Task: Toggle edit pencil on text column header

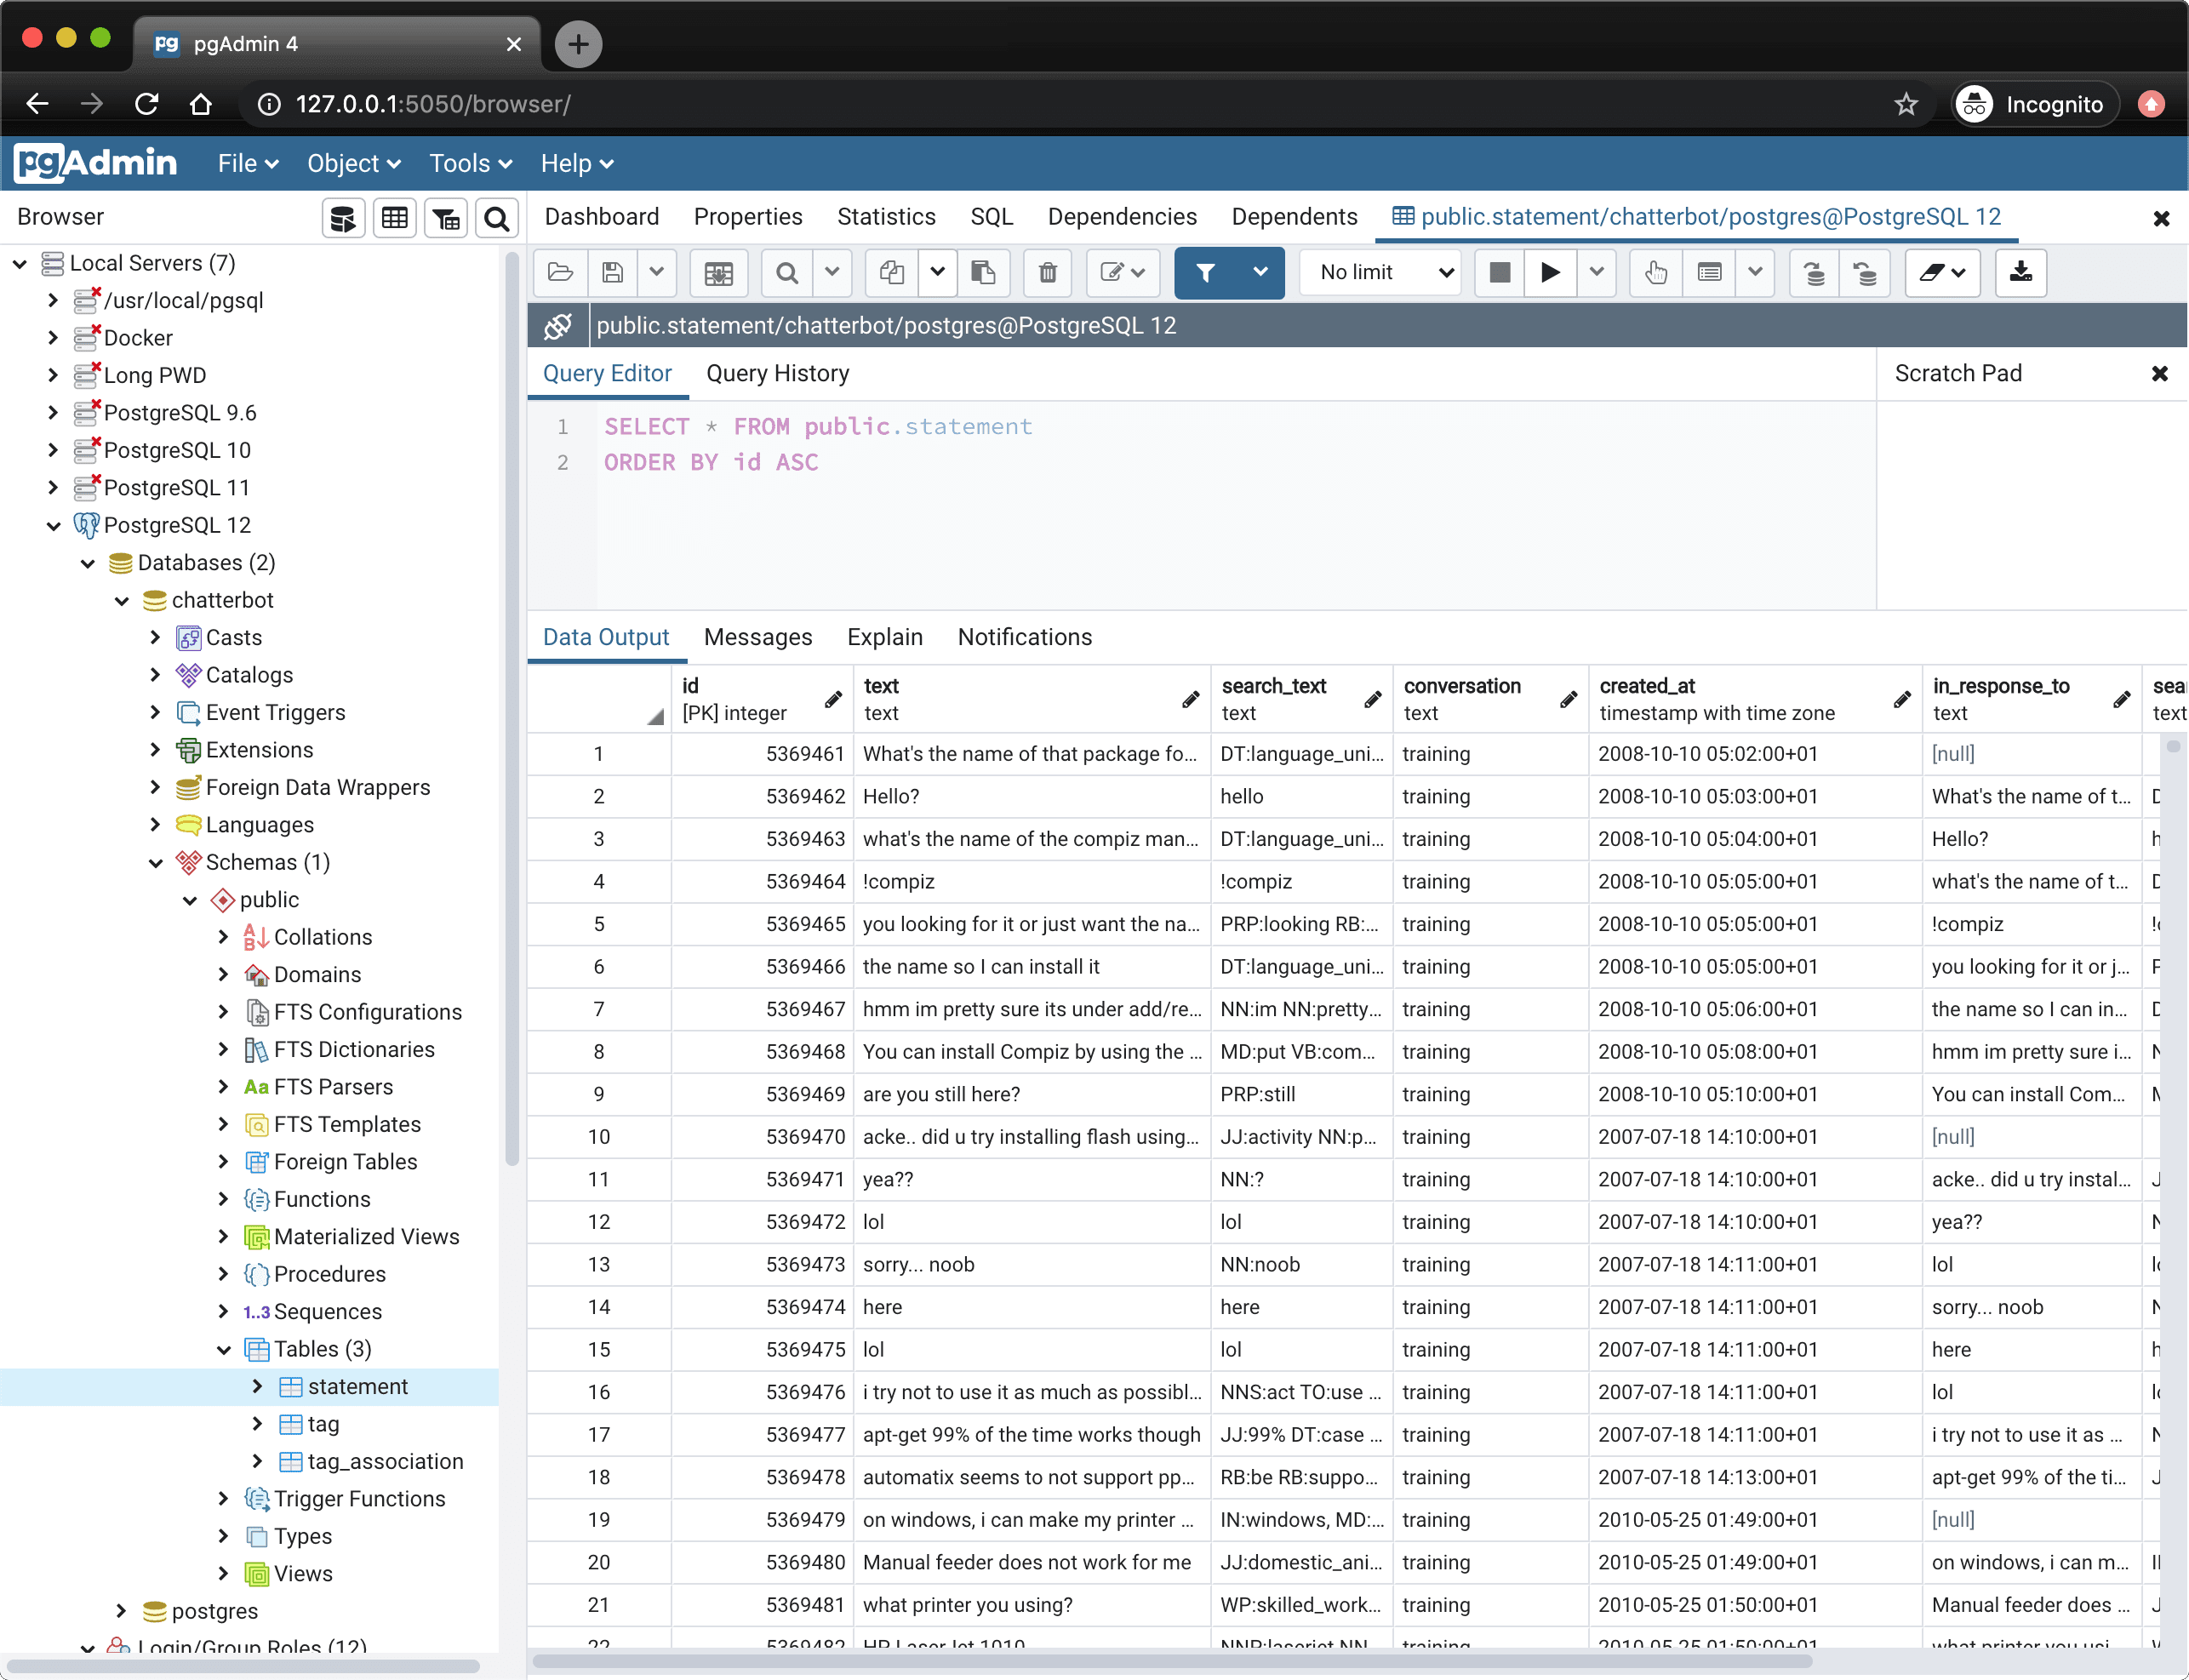Action: (1190, 699)
